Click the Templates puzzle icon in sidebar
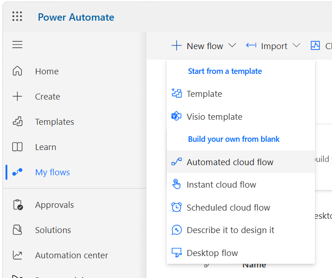Image resolution: width=332 pixels, height=278 pixels. [18, 122]
